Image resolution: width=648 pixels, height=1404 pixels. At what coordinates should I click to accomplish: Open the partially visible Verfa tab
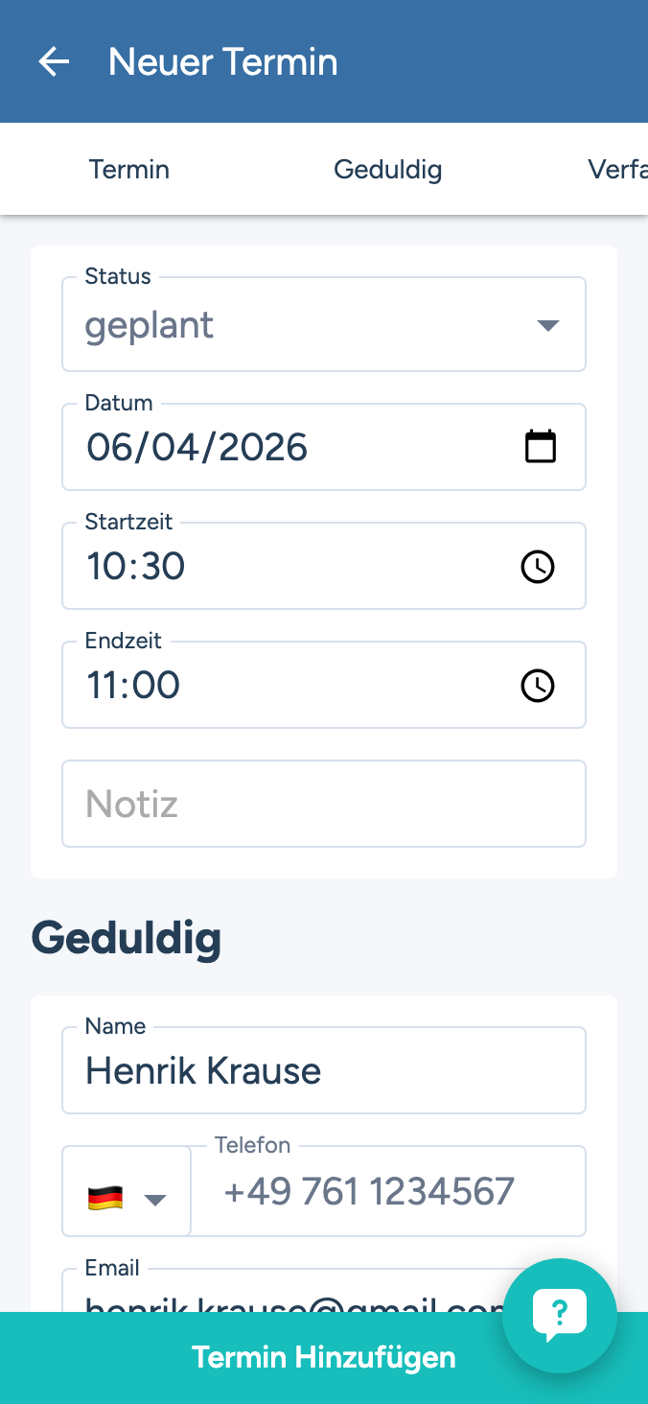point(616,170)
